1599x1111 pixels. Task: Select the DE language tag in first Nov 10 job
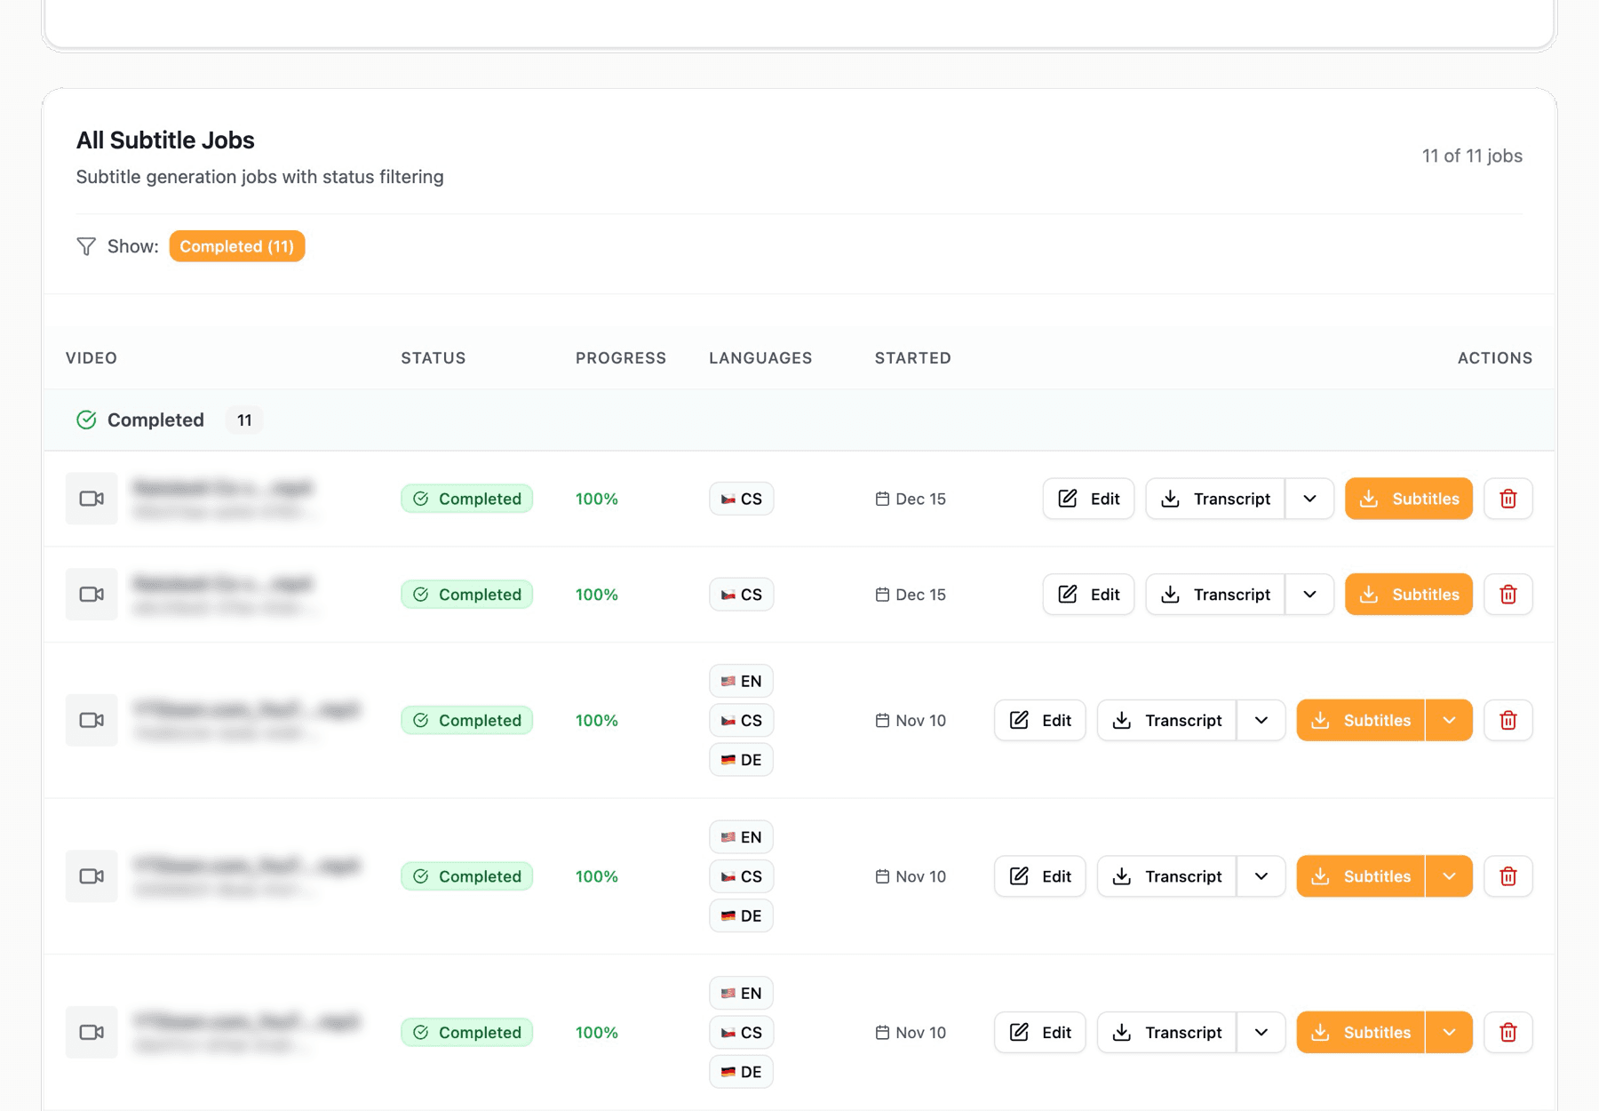pyautogui.click(x=741, y=760)
